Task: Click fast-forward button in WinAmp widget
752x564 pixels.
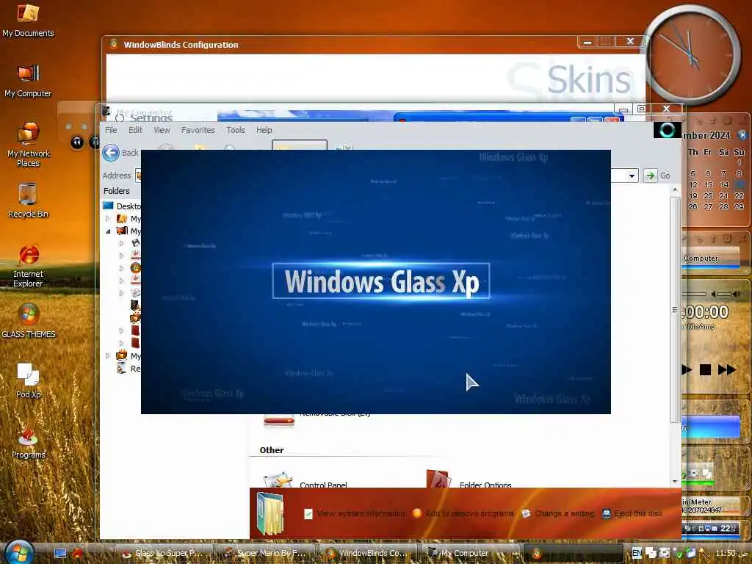Action: point(726,369)
